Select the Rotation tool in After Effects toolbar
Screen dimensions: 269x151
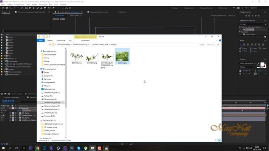pyautogui.click(x=15, y=8)
